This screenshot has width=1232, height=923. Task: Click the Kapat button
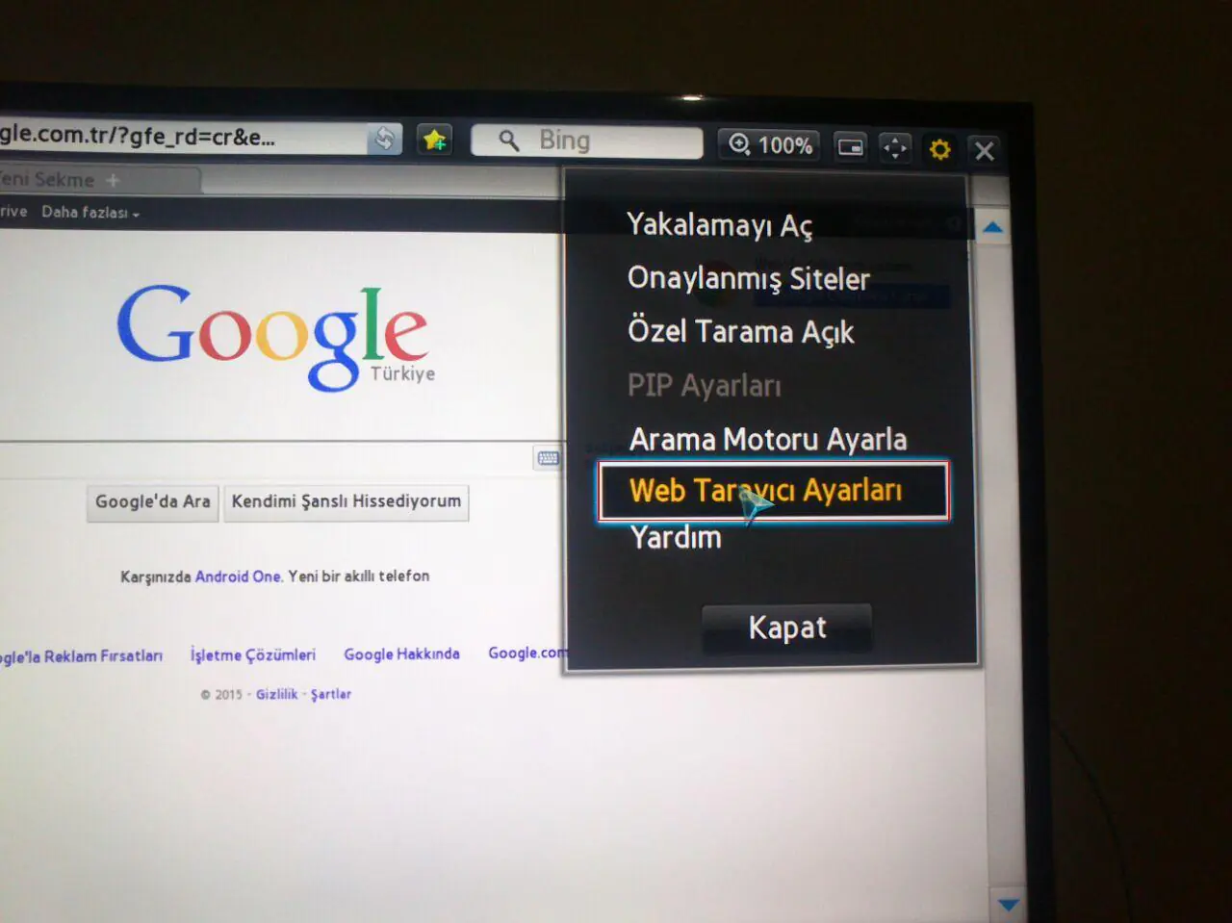coord(787,628)
